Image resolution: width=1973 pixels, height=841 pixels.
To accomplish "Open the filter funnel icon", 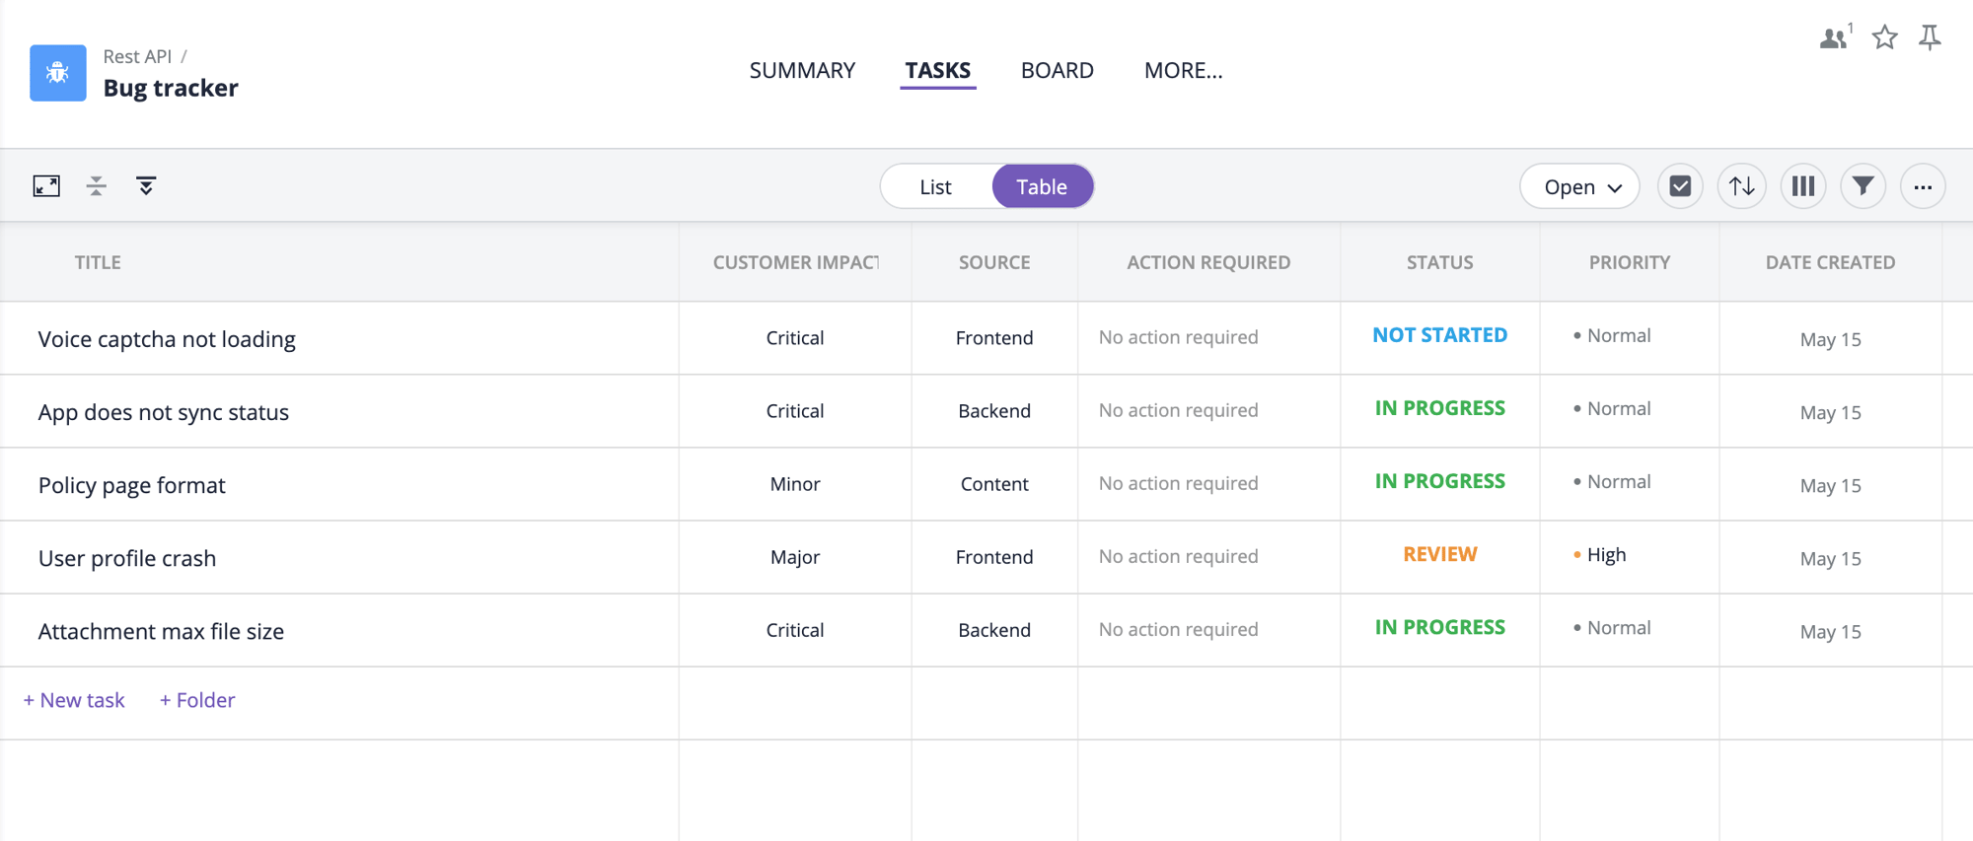I will (x=1863, y=186).
